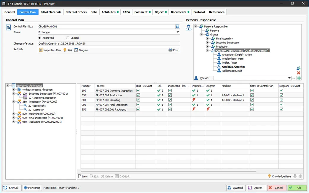Toggle Risk-Relevant checkbox for row 800

coord(138,100)
